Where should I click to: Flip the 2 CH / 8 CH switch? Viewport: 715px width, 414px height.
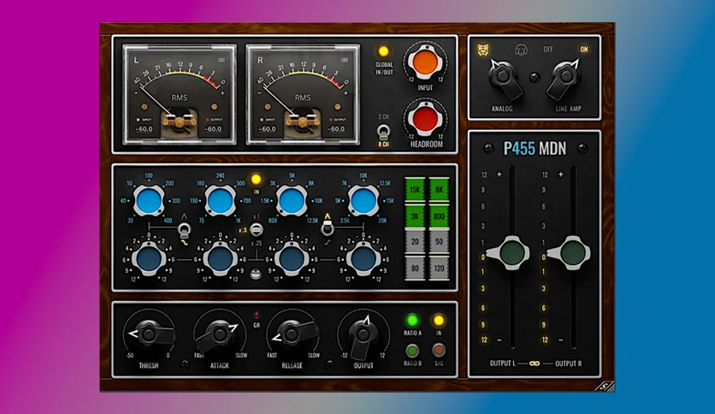pos(383,132)
